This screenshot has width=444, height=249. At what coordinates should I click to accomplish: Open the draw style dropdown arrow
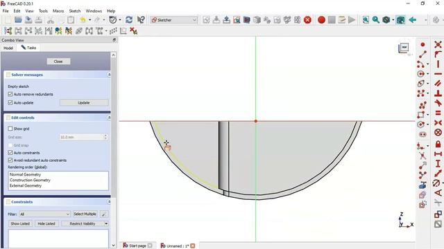coord(393,20)
